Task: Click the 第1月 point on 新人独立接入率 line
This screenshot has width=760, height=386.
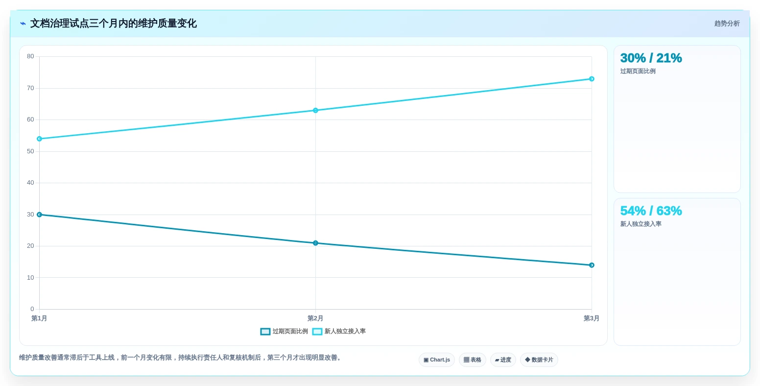Action: tap(39, 139)
